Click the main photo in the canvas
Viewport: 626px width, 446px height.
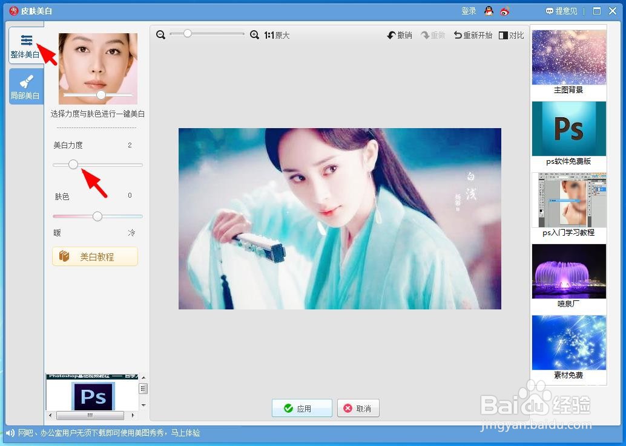pos(340,218)
